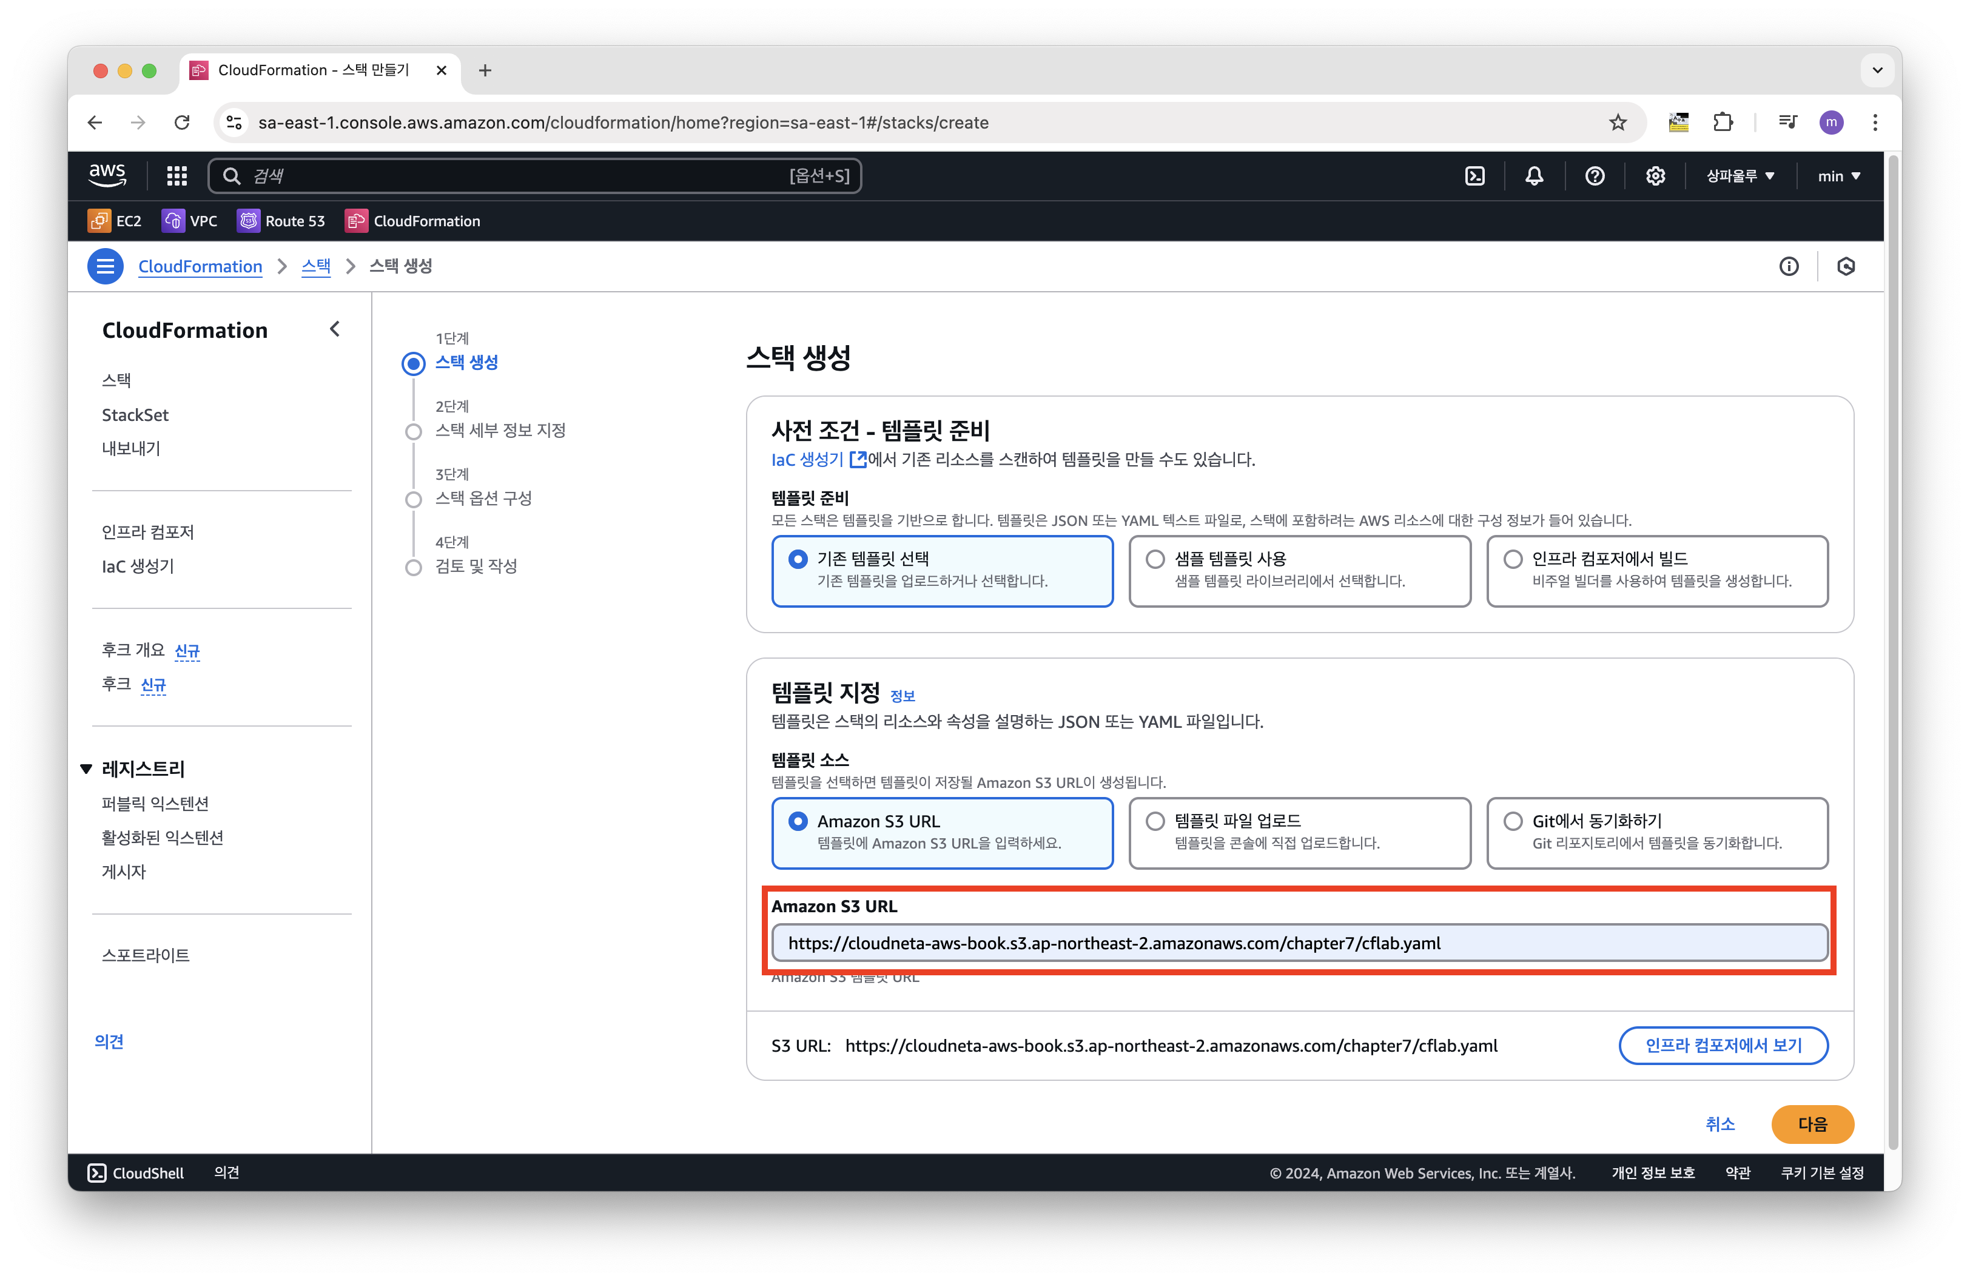Click the Amazon S3 URL input field
Screen dimensions: 1970x1281
tap(1299, 943)
